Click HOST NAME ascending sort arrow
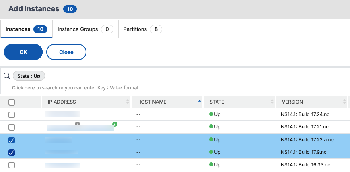This screenshot has width=350, height=172. tap(200, 101)
